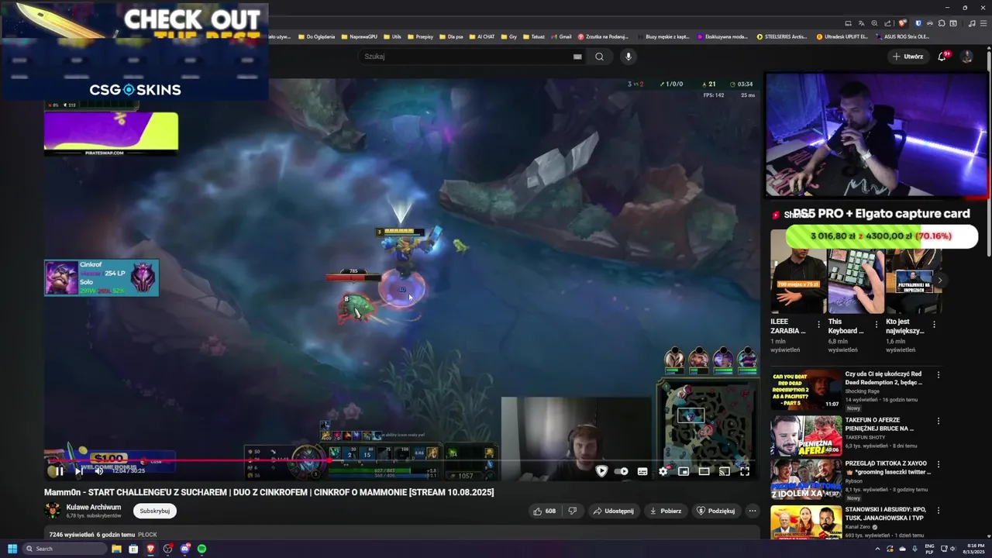Subscribe with the Subskrybuj button
This screenshot has height=558, width=992.
155,511
